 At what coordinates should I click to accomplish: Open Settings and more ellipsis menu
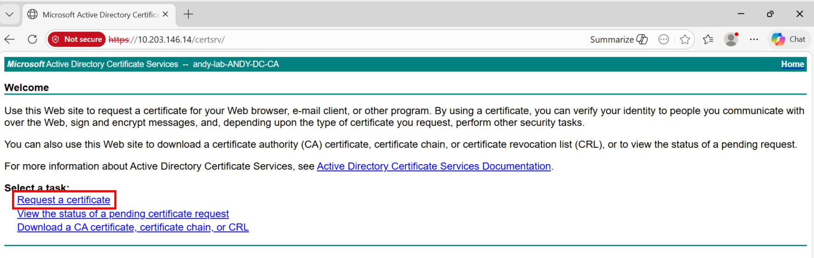point(753,40)
